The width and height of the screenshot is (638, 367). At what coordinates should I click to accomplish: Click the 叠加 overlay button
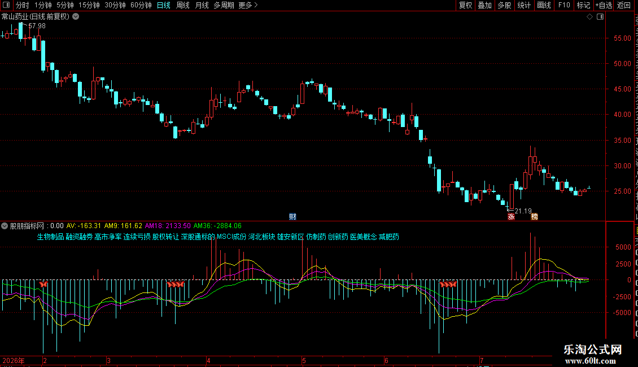click(484, 5)
